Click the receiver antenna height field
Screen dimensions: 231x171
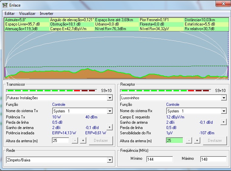click(174, 141)
